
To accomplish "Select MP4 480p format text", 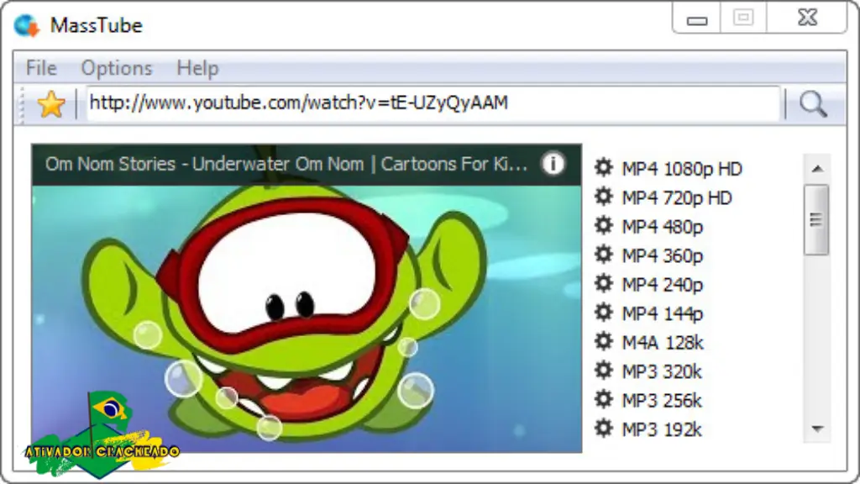I will (663, 227).
